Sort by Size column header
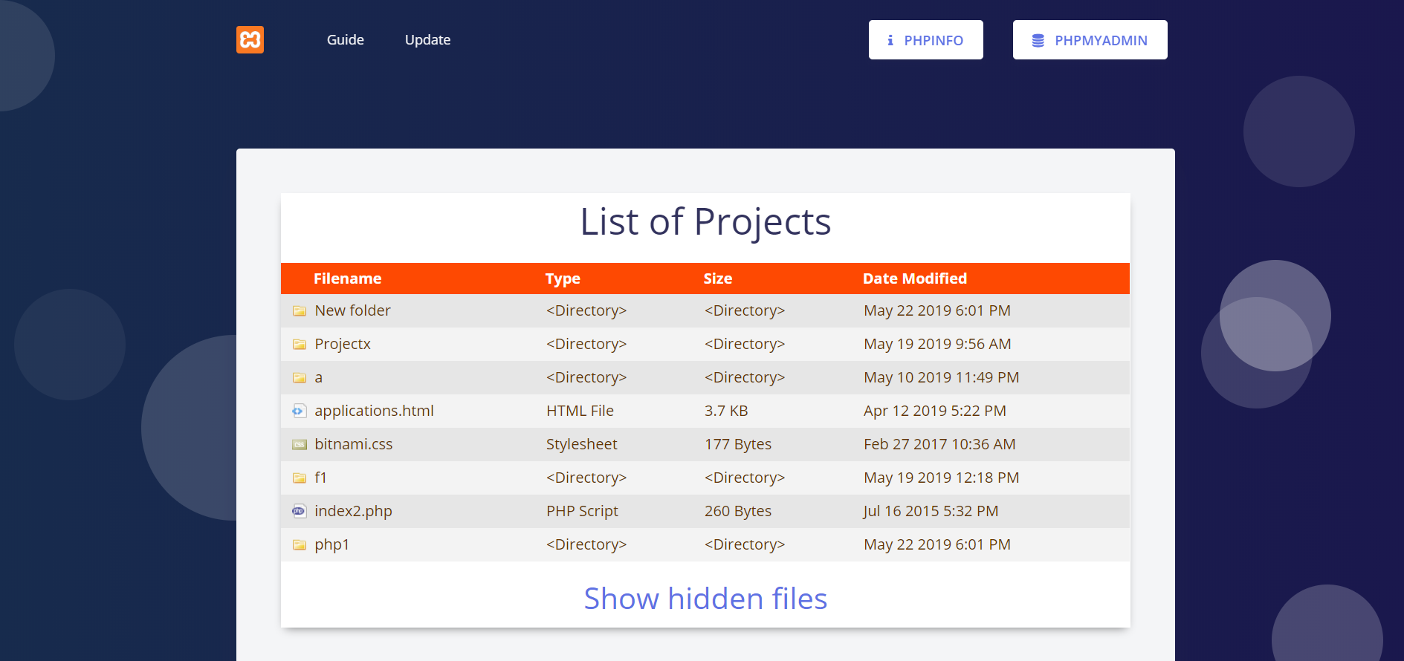1404x661 pixels. (717, 279)
